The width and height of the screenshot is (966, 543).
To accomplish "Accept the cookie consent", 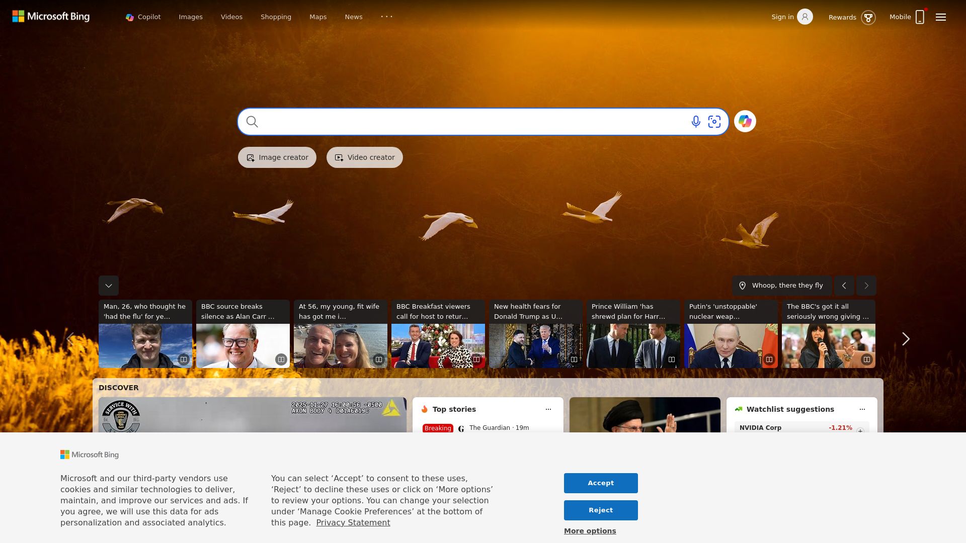I will pyautogui.click(x=601, y=483).
